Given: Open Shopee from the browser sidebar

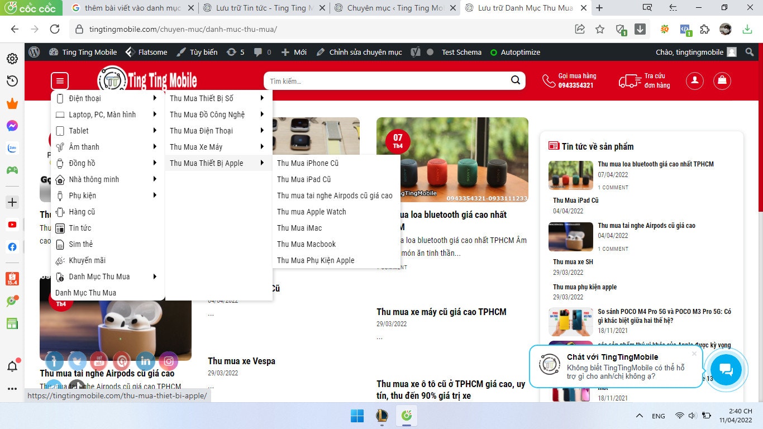Looking at the screenshot, I should point(12,278).
